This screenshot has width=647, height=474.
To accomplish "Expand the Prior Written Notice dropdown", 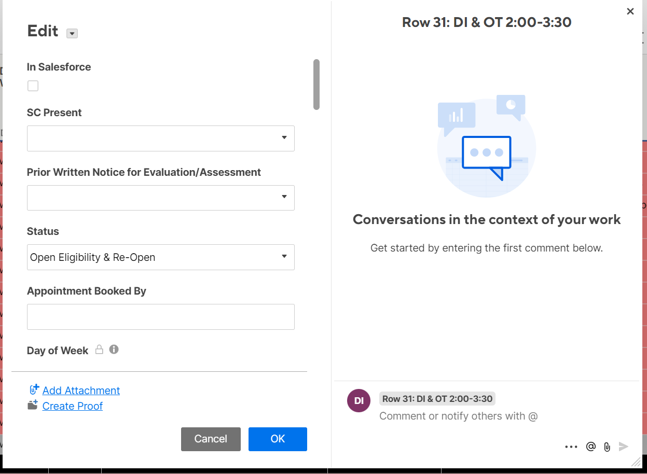I will pos(284,198).
